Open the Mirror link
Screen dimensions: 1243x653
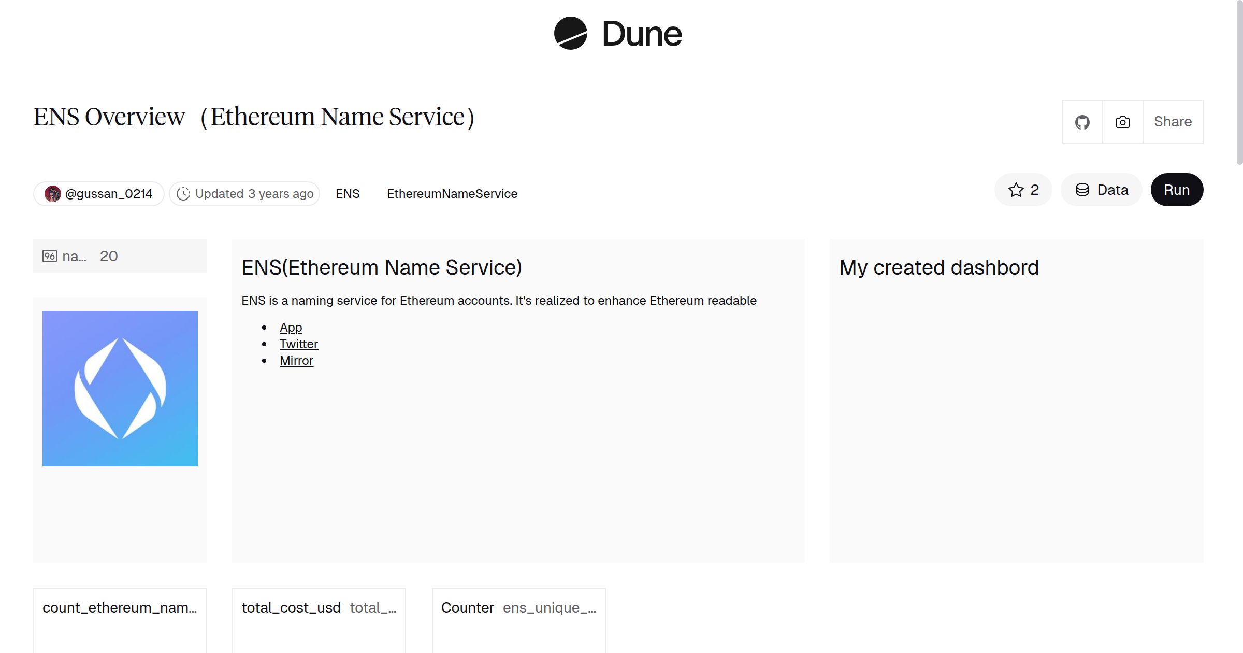pyautogui.click(x=296, y=360)
